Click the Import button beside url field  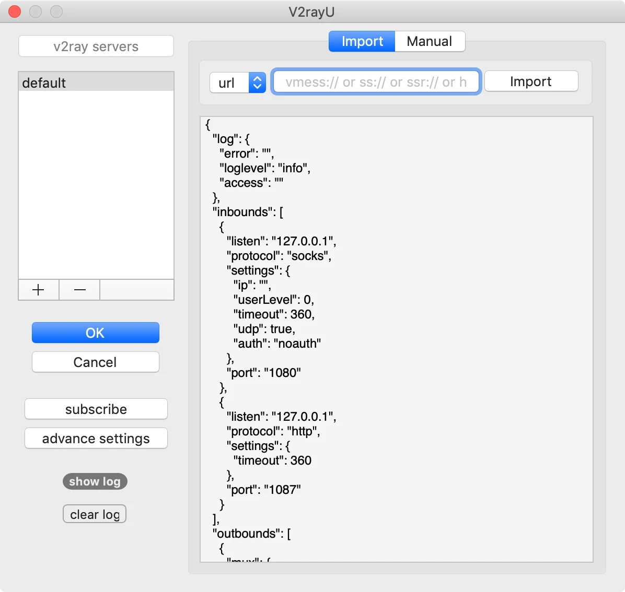pyautogui.click(x=531, y=81)
